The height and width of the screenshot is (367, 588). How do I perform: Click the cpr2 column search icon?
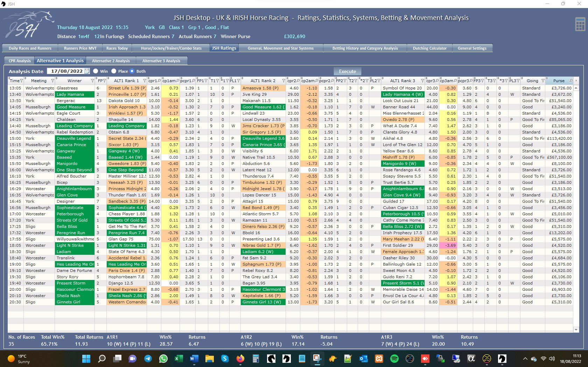click(298, 81)
